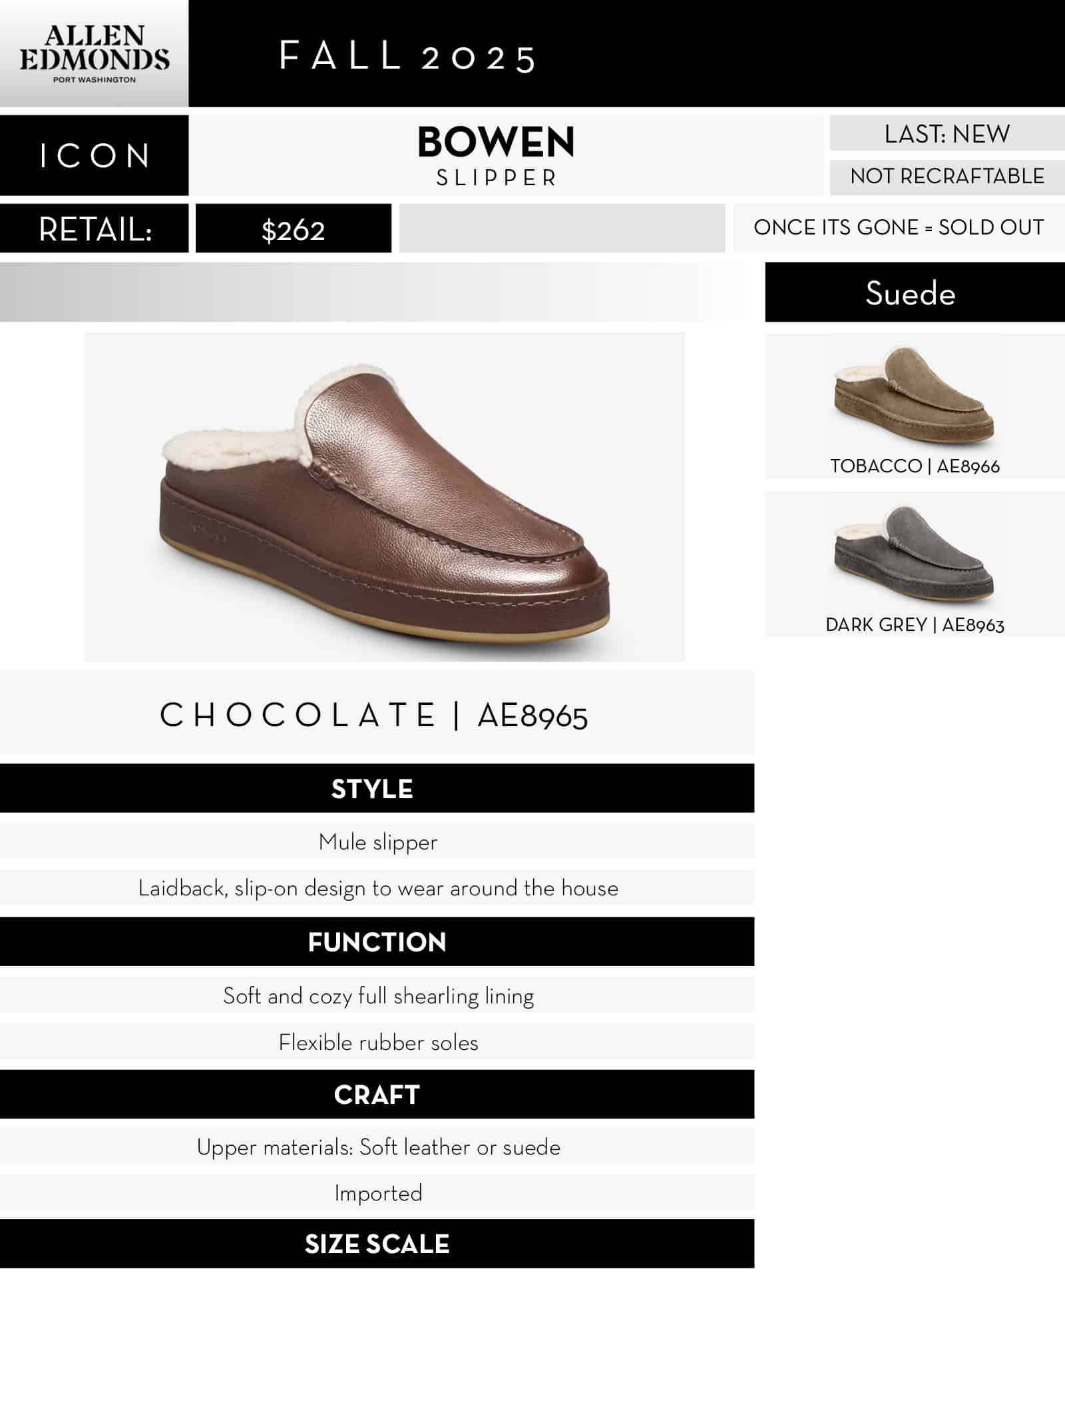Click the FALL 2025 season heading

(407, 56)
